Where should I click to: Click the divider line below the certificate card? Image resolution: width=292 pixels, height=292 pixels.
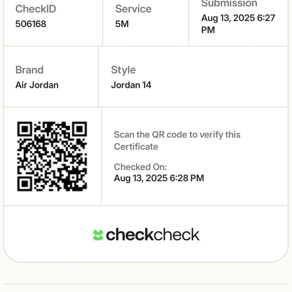coord(146,284)
